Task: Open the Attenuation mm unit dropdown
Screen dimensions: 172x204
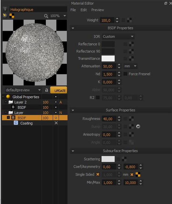Action: point(130,66)
